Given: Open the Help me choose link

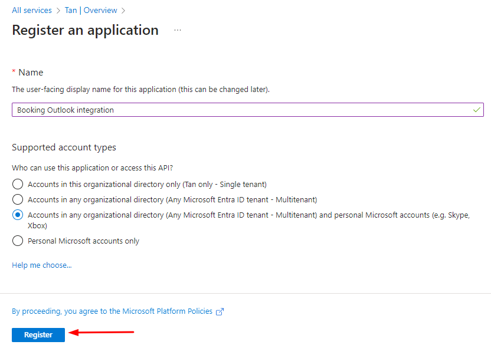Looking at the screenshot, I should (x=42, y=265).
